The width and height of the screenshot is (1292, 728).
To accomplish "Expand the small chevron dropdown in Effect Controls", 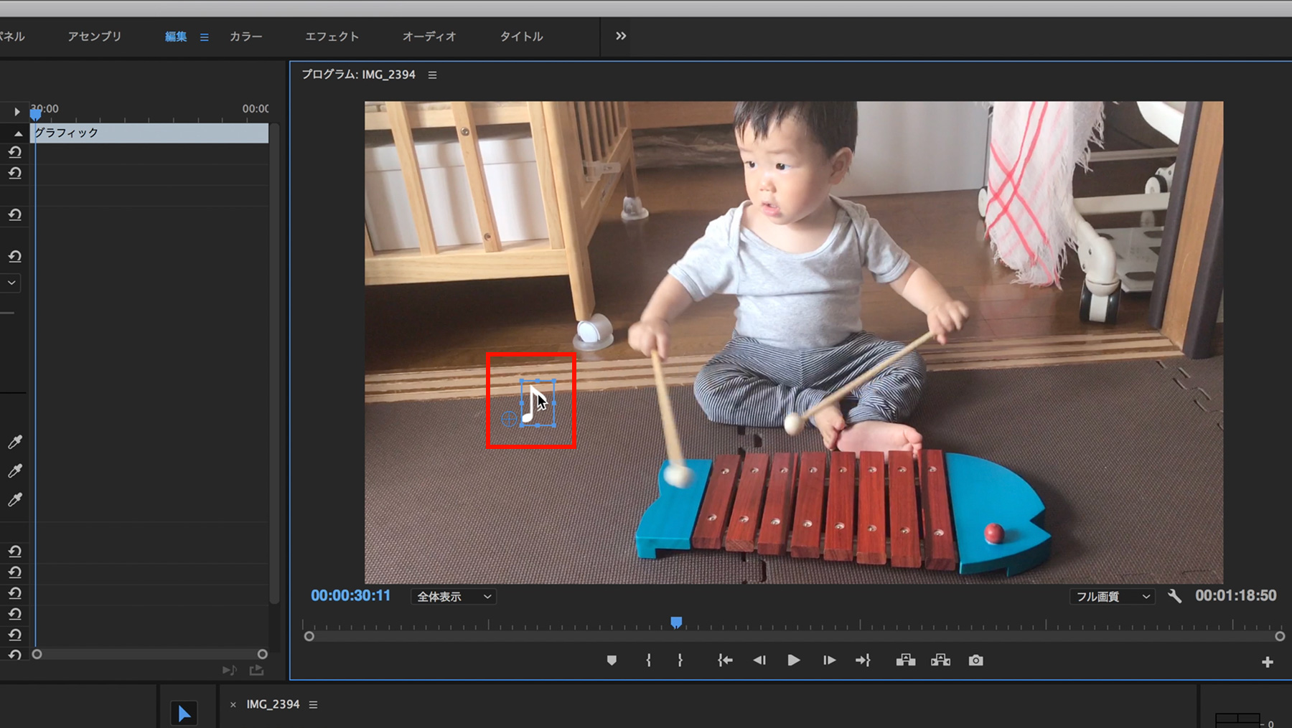I will click(x=11, y=283).
